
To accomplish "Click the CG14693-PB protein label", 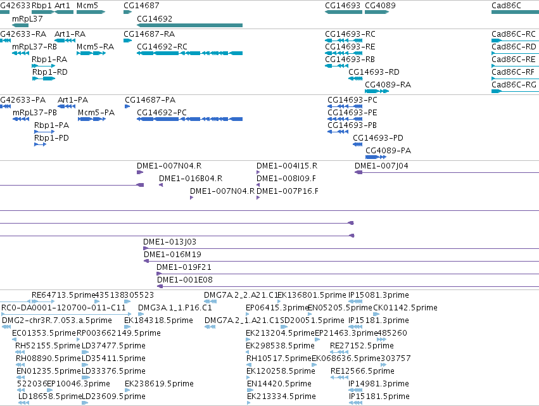I will (x=352, y=125).
